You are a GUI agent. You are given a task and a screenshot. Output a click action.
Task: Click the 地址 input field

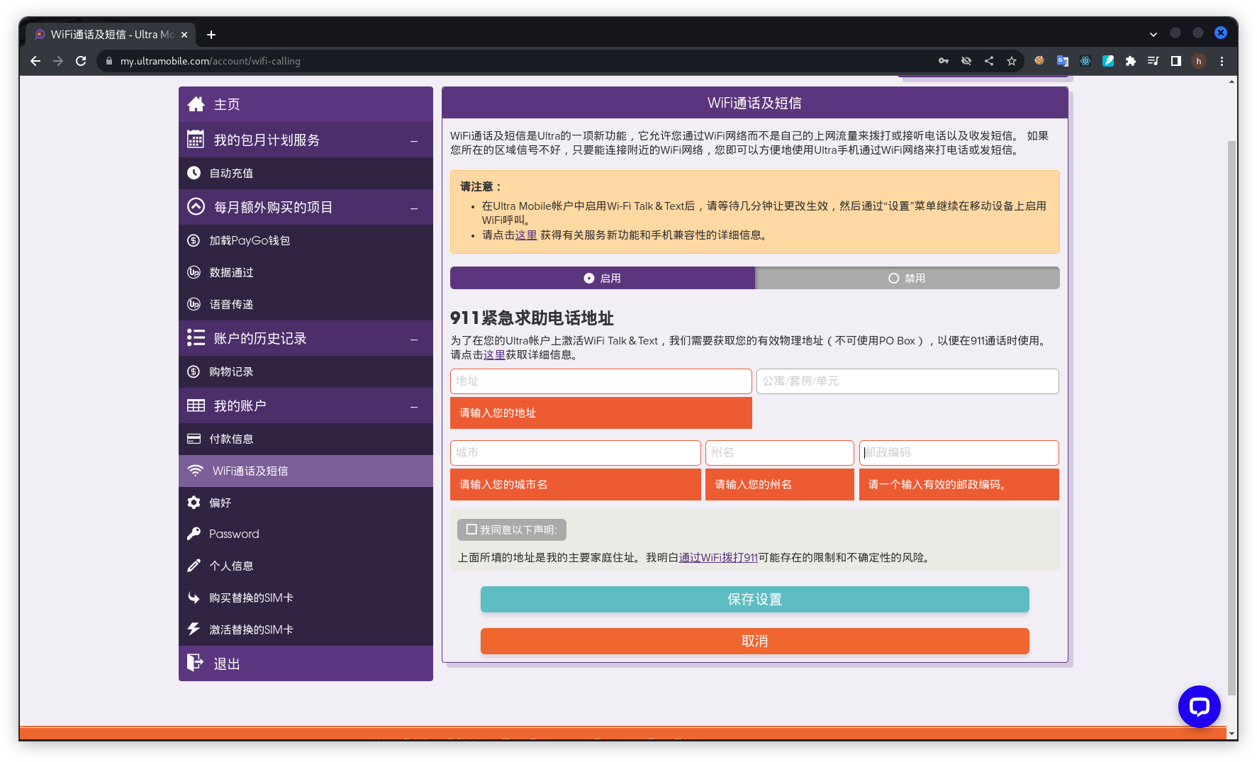600,381
